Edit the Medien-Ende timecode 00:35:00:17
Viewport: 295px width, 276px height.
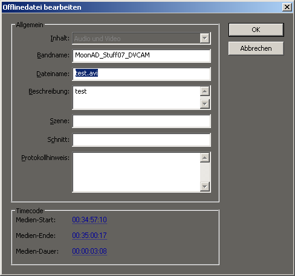click(89, 236)
